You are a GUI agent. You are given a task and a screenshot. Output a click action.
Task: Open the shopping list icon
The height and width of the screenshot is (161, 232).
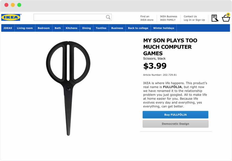point(215,18)
